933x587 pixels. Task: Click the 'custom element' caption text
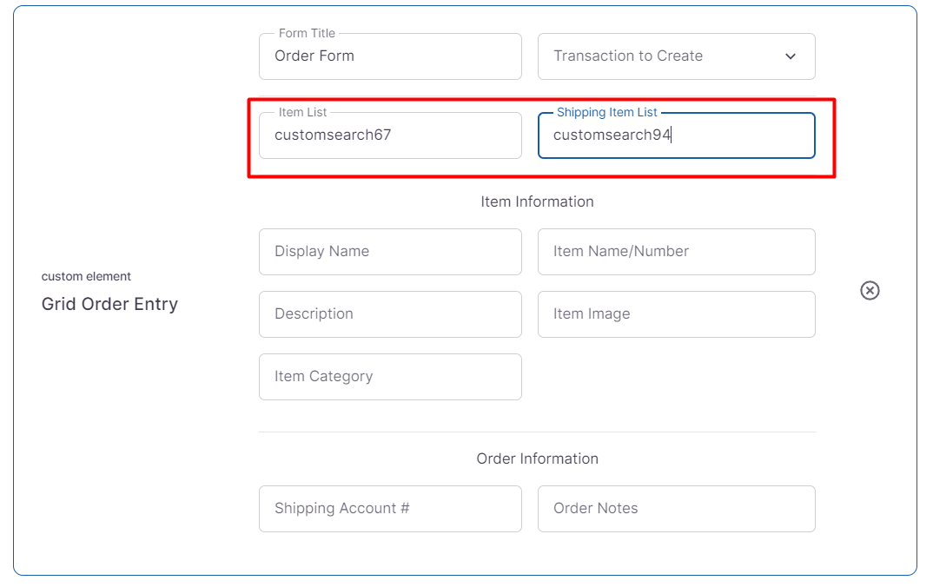tap(86, 276)
